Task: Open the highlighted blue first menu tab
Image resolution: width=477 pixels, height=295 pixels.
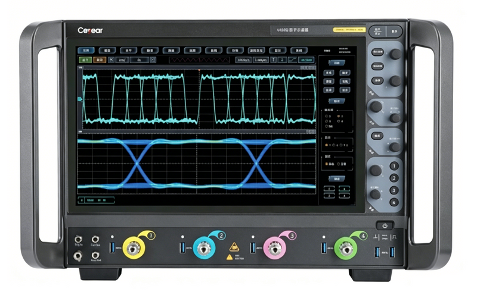Action: (86, 51)
